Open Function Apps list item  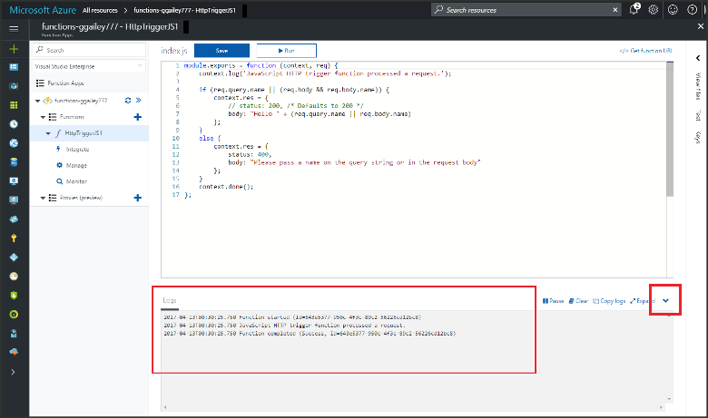coord(65,83)
